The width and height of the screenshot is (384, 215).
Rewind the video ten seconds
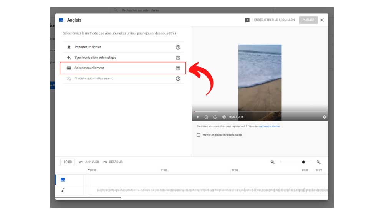(x=207, y=117)
